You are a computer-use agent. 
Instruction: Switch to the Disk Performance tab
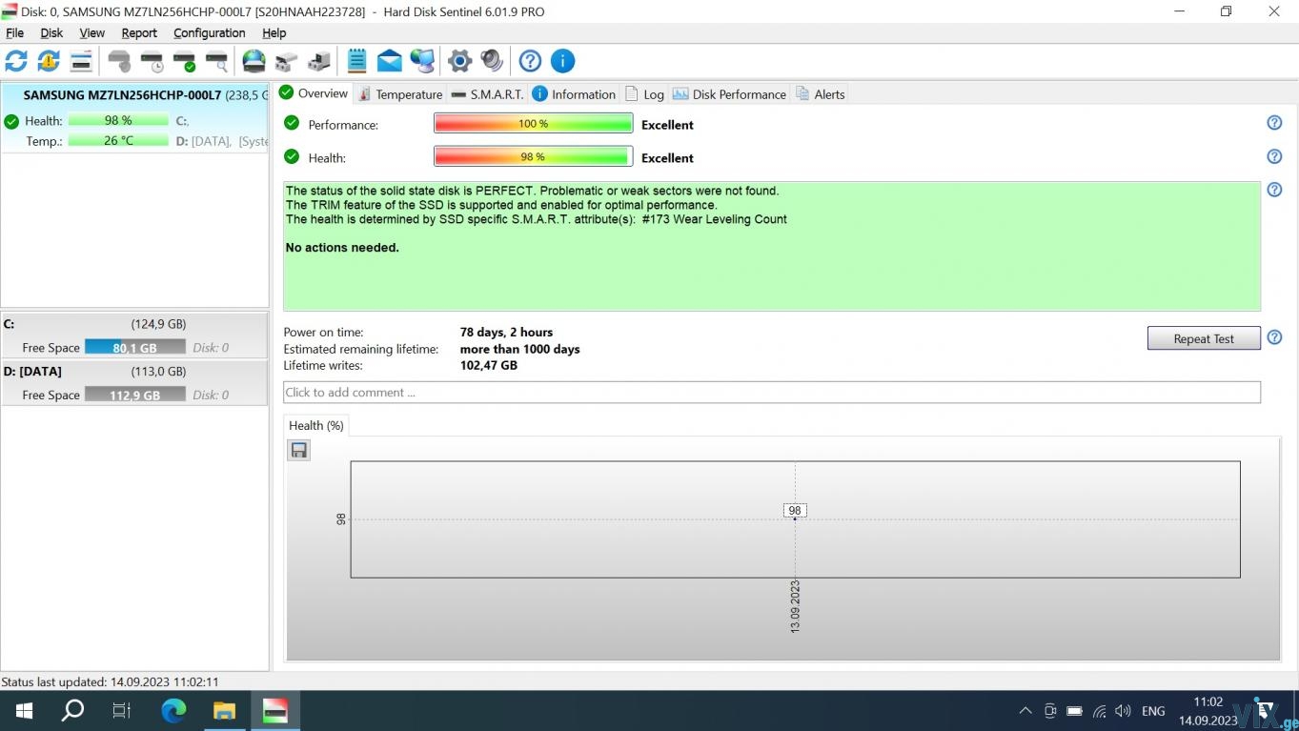point(730,94)
